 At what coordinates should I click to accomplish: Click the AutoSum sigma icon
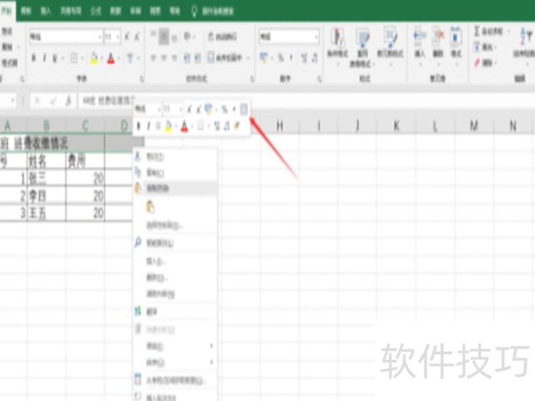tap(476, 30)
